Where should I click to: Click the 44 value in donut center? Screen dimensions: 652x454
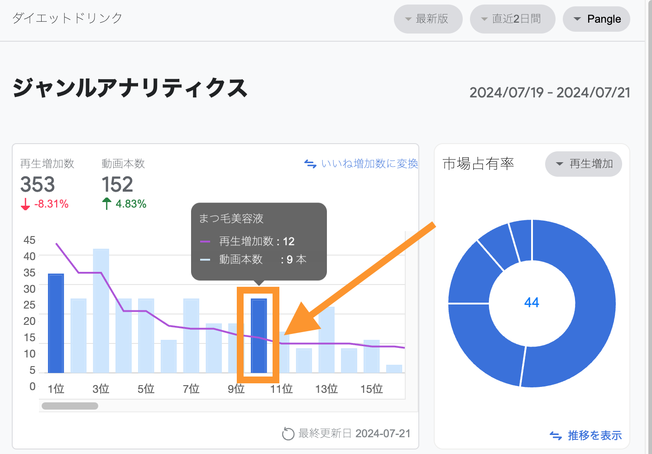(x=532, y=303)
